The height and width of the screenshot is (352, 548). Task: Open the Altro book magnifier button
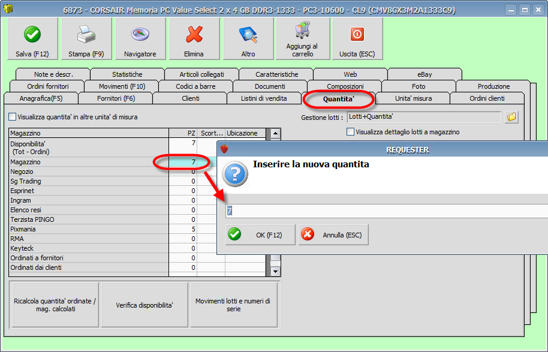(248, 39)
